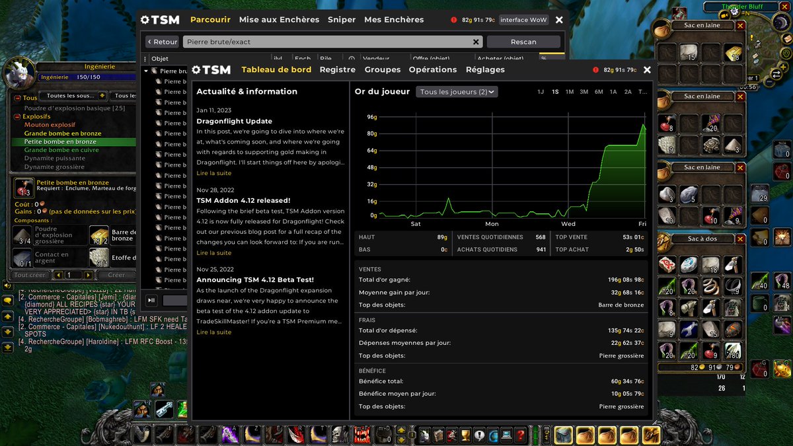Collapse the Pierre brute group row arrow

(x=147, y=71)
